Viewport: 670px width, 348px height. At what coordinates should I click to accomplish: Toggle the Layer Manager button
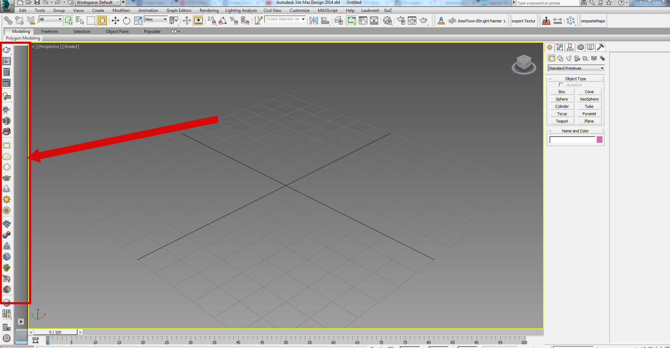coord(339,21)
